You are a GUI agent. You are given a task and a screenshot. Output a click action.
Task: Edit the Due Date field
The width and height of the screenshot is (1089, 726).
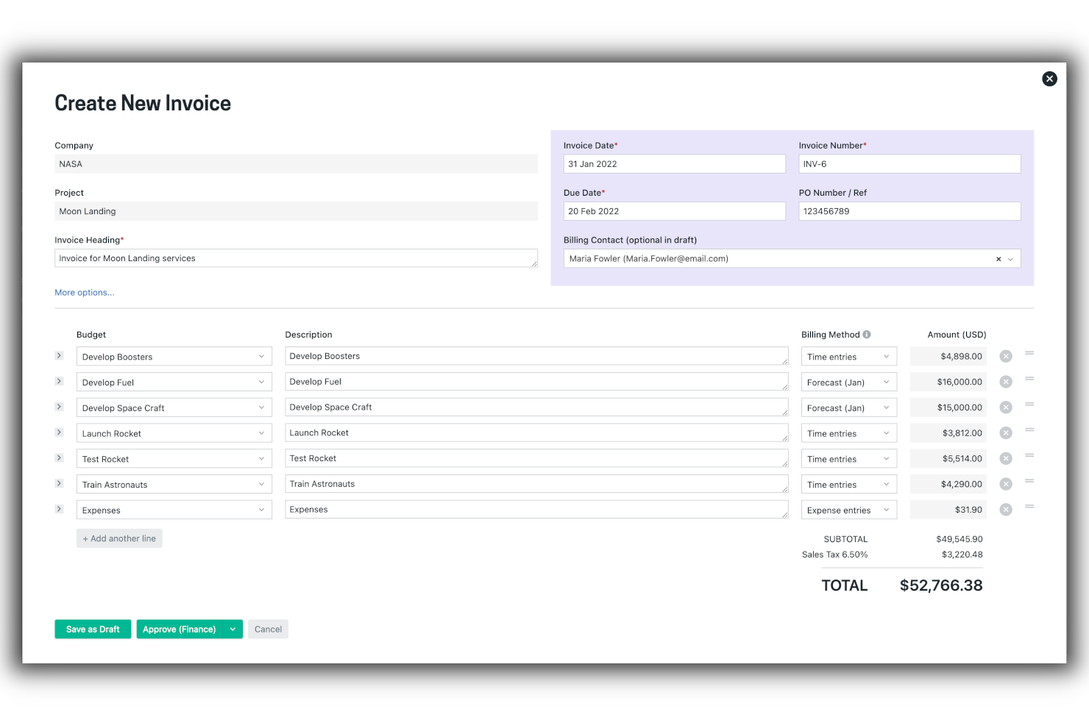[x=675, y=211]
